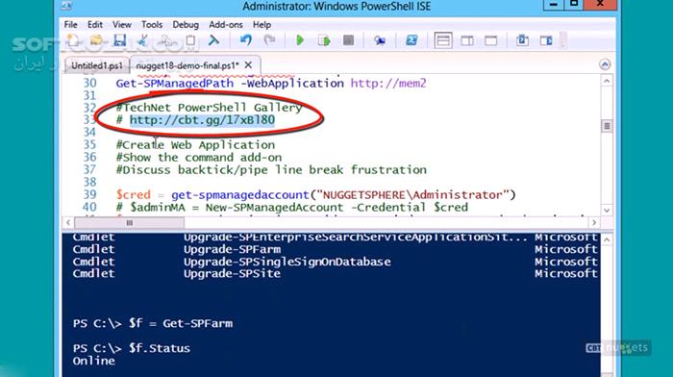The image size is (673, 377).
Task: Click the Stop Operation square icon
Action: click(348, 40)
